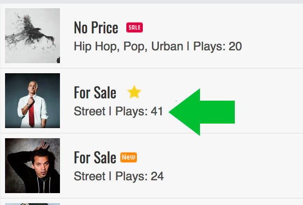Click "Street" genre in the starred track row
Image resolution: width=303 pixels, height=205 pixels.
point(89,111)
